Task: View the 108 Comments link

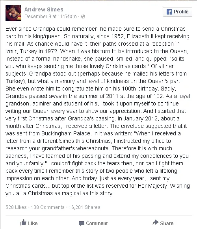Action: click(48, 207)
